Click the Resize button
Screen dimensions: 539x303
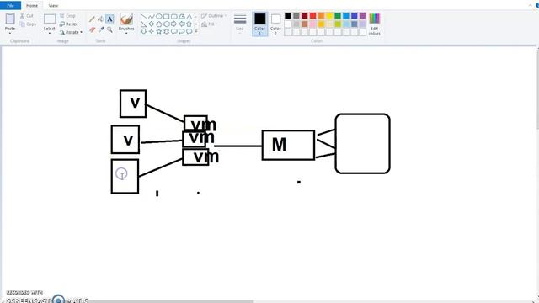tap(69, 24)
